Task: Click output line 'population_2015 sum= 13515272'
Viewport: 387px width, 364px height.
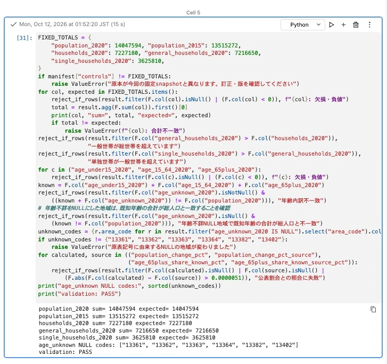Action: pos(119,317)
